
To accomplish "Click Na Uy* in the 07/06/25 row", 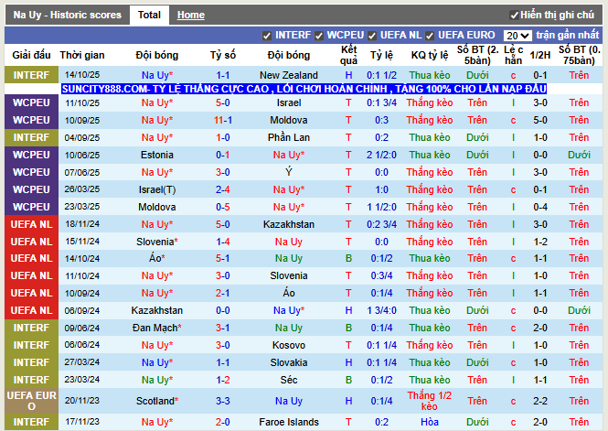I will click(157, 172).
